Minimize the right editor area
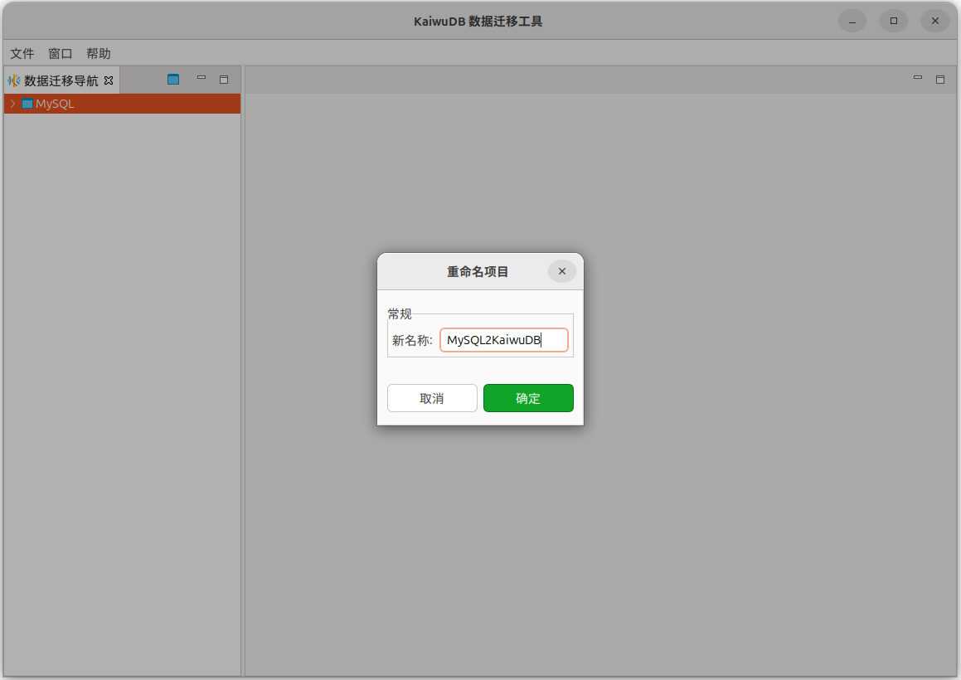 [x=918, y=79]
